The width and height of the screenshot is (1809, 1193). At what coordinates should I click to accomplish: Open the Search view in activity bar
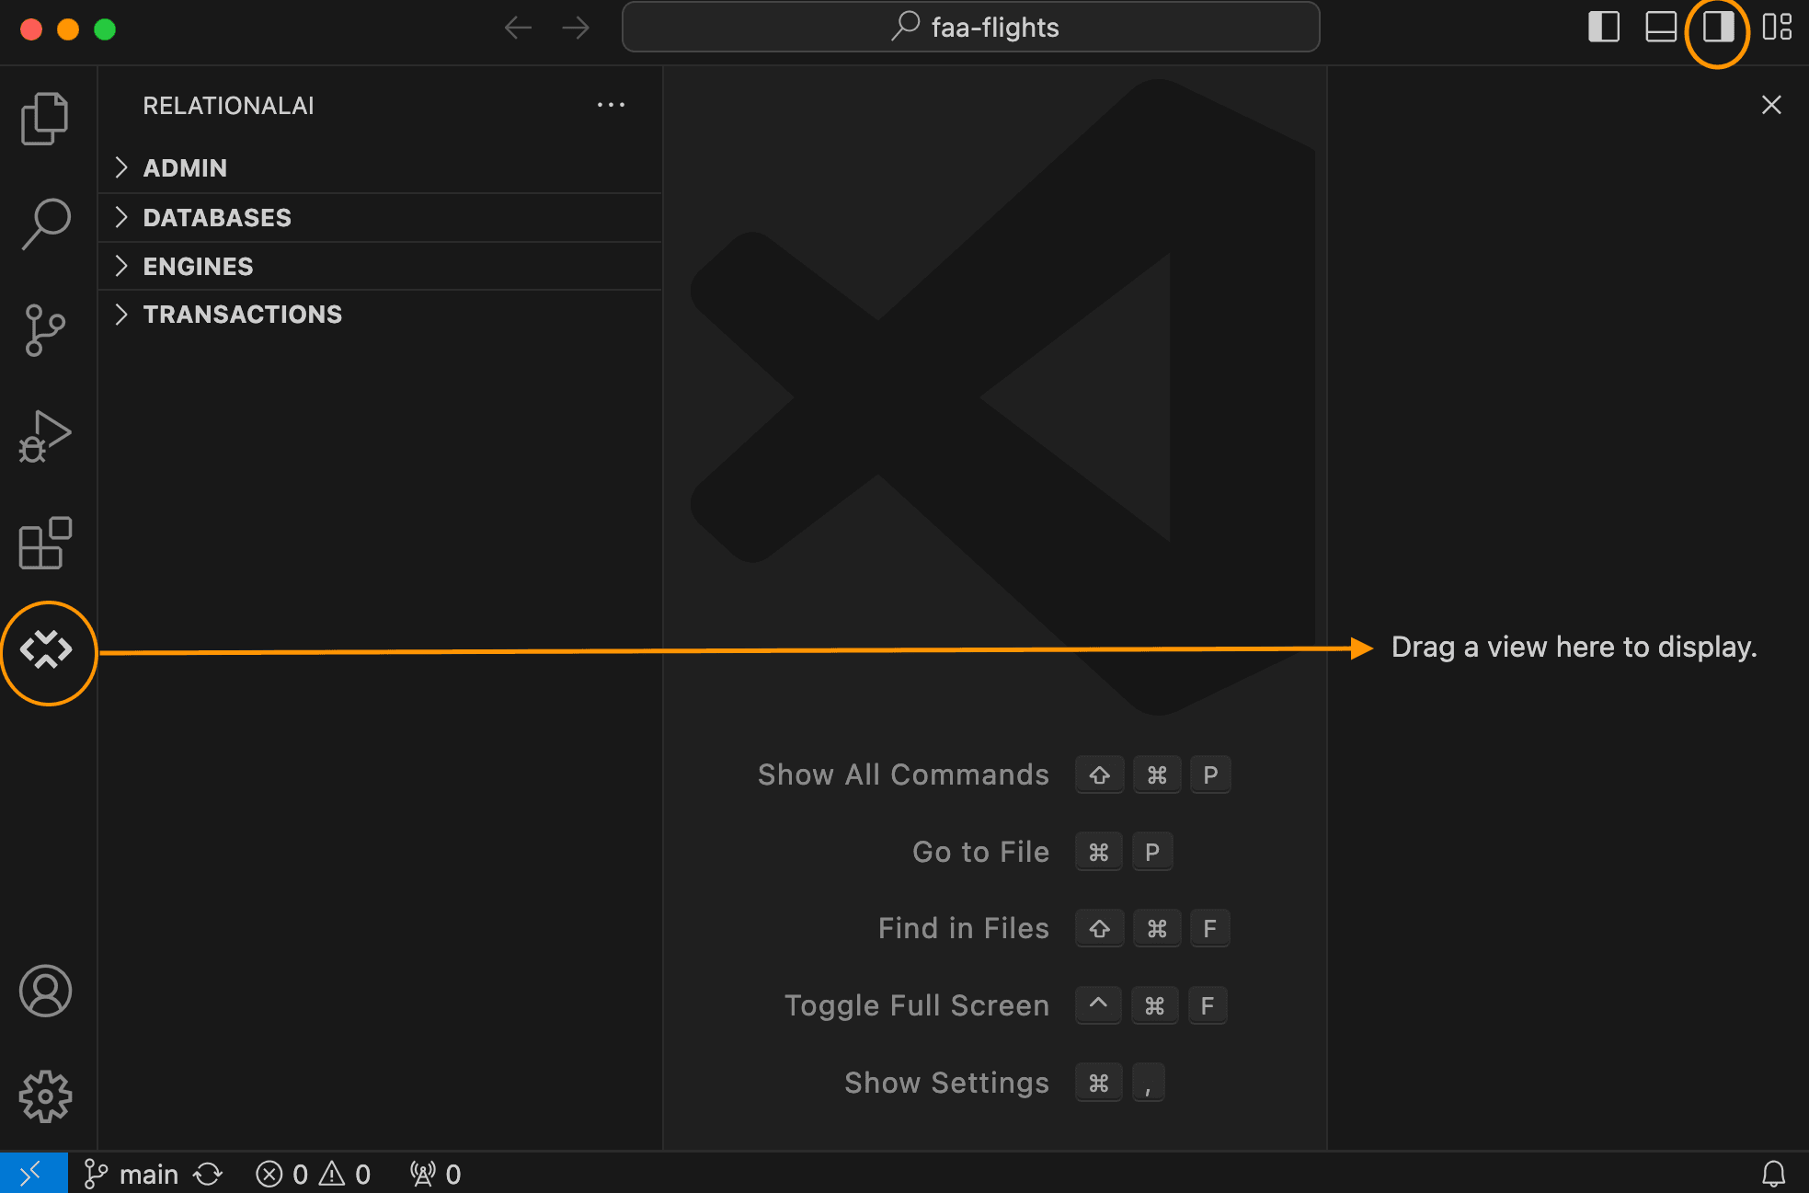coord(45,224)
